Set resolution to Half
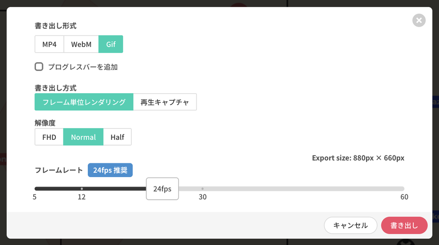The width and height of the screenshot is (439, 245). tap(118, 137)
